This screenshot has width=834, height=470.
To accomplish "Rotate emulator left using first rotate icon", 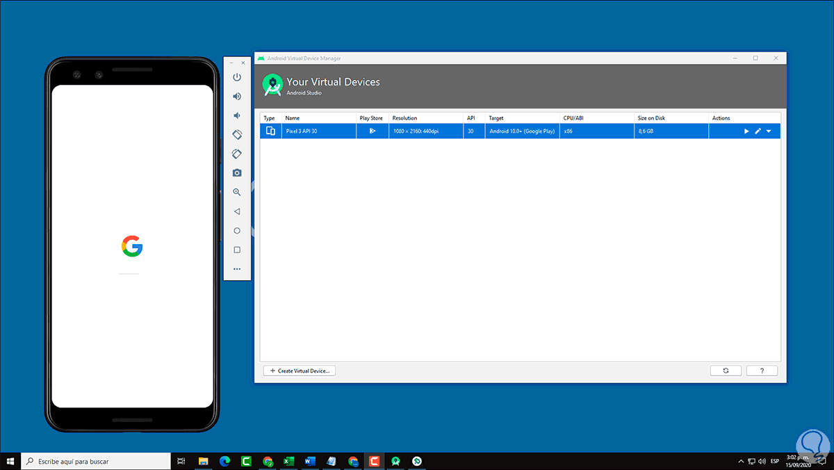I will coord(237,134).
